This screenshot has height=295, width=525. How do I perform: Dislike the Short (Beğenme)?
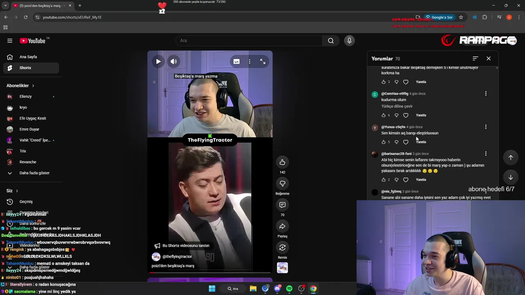coord(282,184)
